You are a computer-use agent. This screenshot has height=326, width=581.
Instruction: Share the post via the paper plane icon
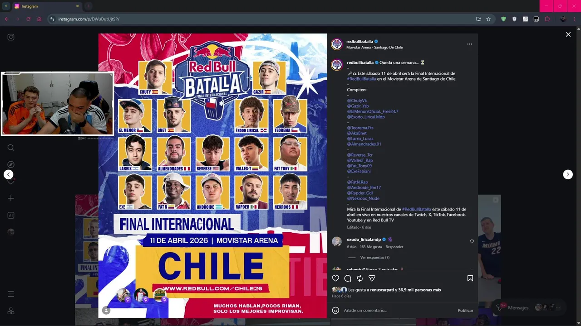point(372,278)
